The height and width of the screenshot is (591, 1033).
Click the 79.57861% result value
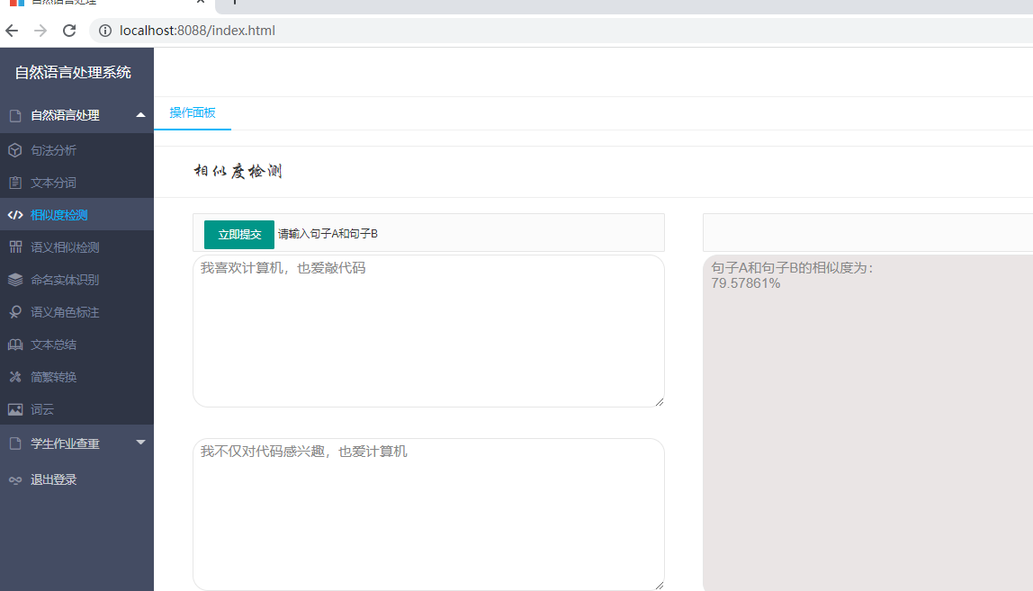coord(746,283)
